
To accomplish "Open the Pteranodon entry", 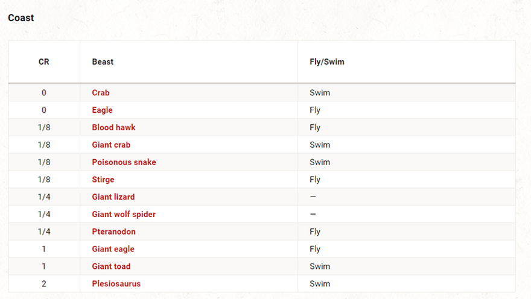I will tap(113, 232).
